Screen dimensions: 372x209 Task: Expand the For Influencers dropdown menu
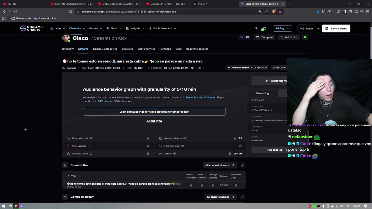(162, 28)
